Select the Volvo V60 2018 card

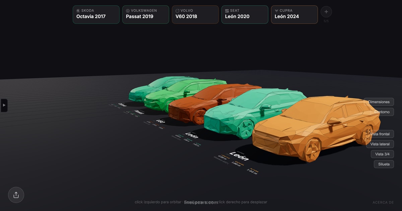click(x=195, y=14)
